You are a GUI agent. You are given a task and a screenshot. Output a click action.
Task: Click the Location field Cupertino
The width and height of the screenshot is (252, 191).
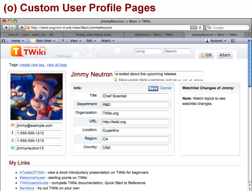pos(135,130)
